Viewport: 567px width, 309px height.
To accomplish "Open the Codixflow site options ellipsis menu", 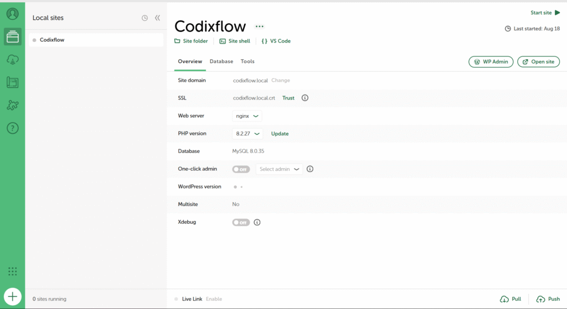I will 259,27.
